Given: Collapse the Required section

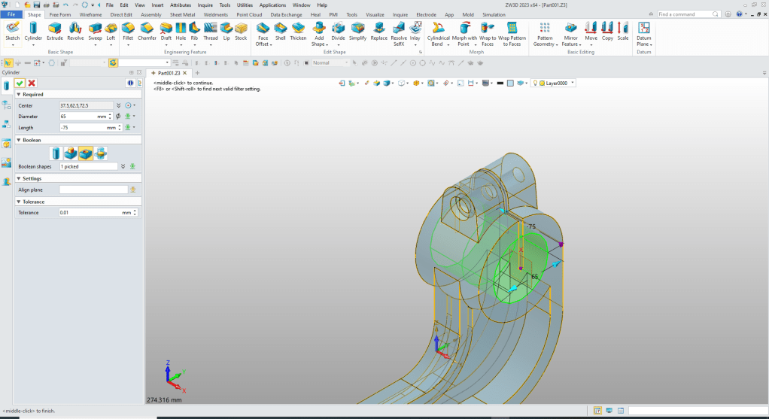Looking at the screenshot, I should coord(18,95).
